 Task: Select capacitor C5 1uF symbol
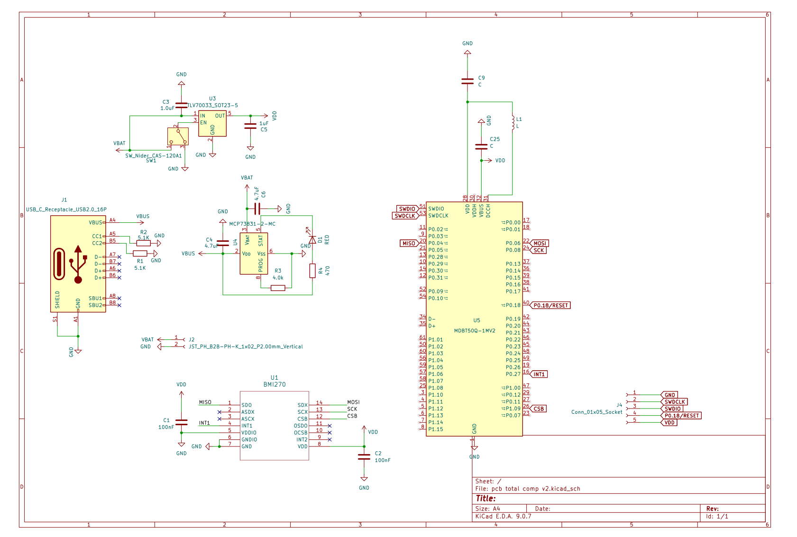(250, 126)
